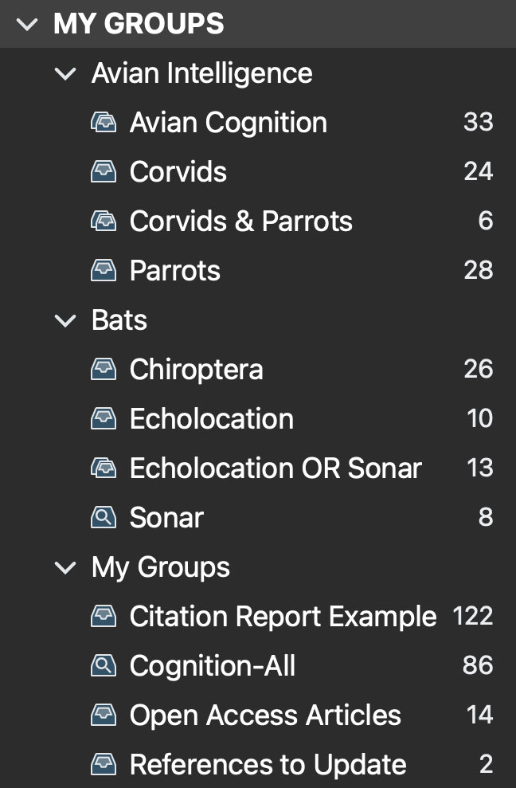
Task: Click the Chiroptera group tray icon
Action: pyautogui.click(x=104, y=370)
